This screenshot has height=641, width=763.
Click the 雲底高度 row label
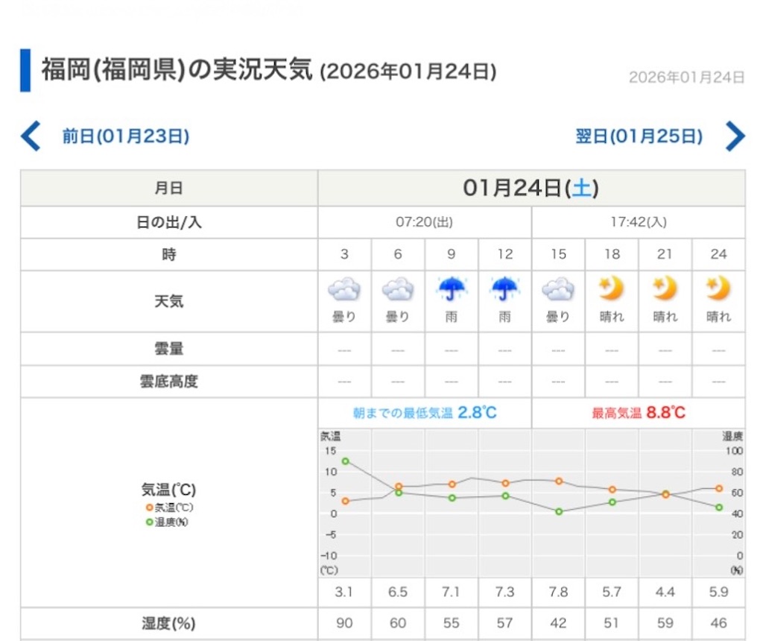click(169, 382)
